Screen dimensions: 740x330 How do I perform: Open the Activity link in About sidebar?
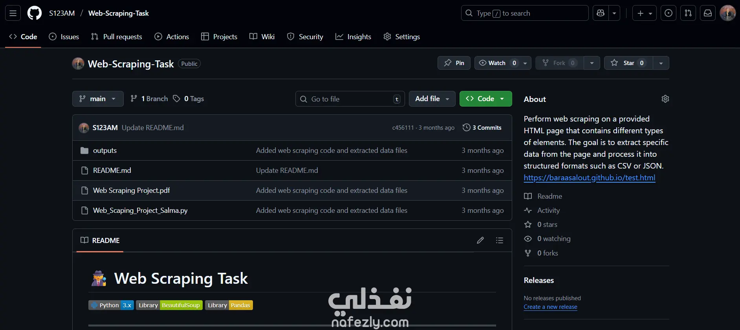point(542,210)
